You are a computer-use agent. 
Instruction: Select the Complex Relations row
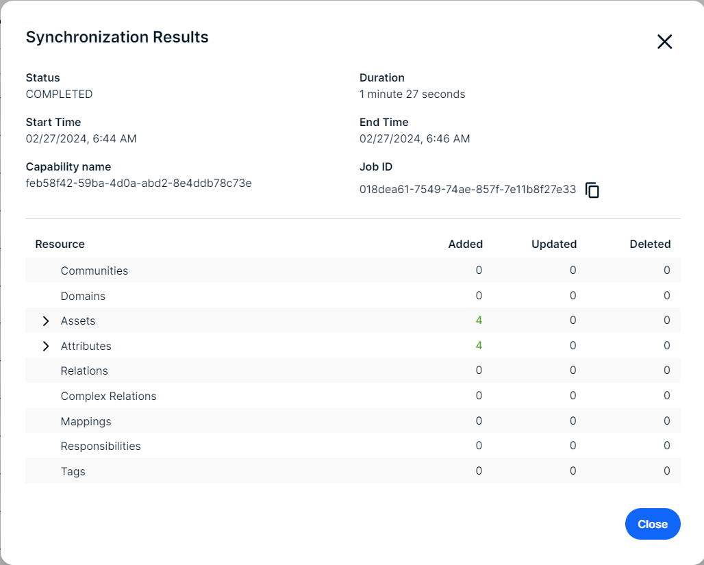tap(108, 396)
